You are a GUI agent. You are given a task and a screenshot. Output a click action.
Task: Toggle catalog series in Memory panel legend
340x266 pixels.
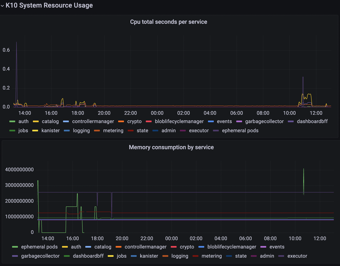tap(103, 247)
